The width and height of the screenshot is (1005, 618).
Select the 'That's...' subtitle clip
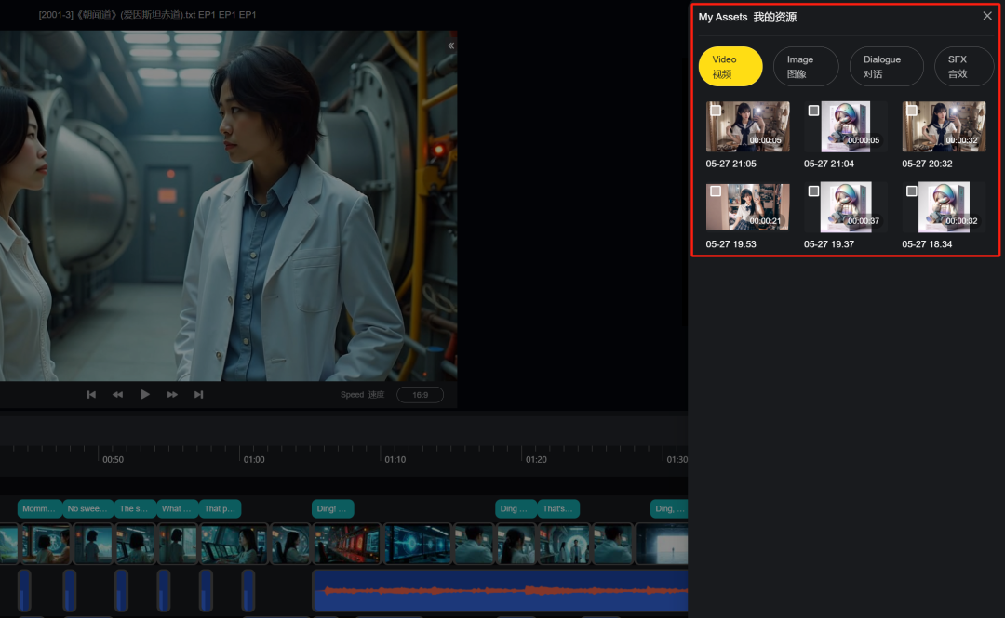coord(558,508)
